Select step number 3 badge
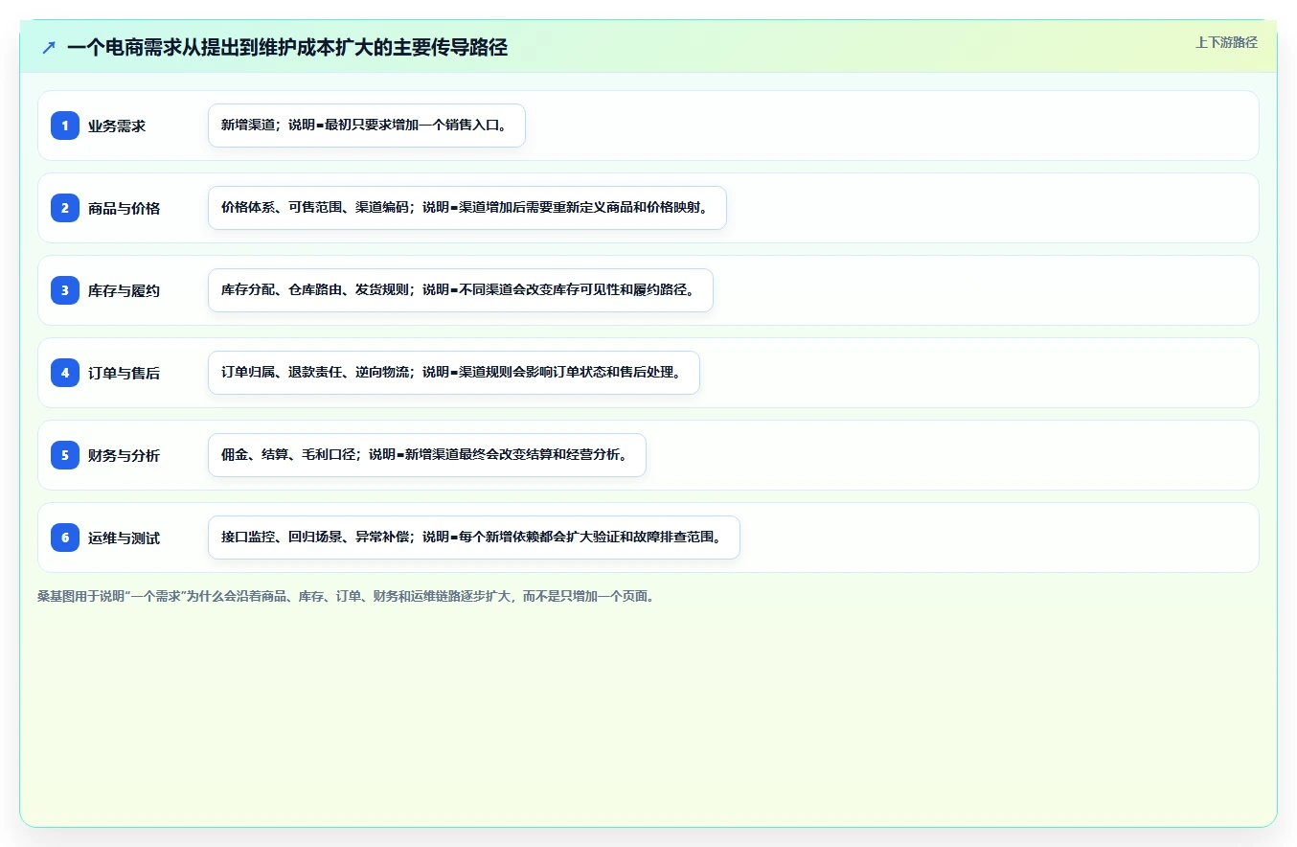 click(65, 289)
